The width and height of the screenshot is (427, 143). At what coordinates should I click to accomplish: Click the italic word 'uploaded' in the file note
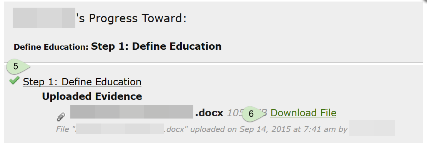209,130
